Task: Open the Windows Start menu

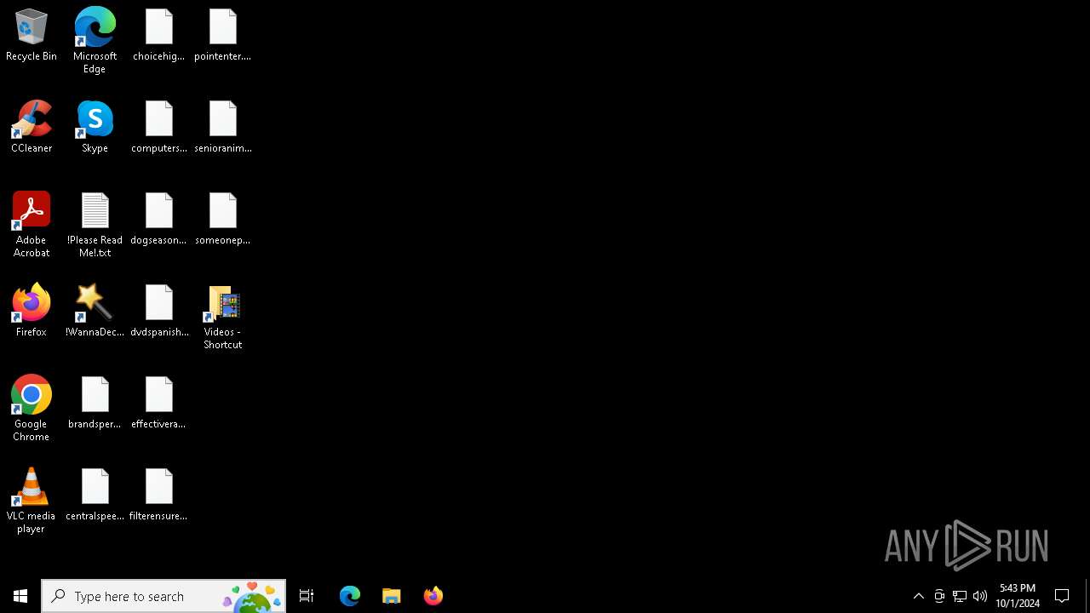Action: tap(20, 596)
